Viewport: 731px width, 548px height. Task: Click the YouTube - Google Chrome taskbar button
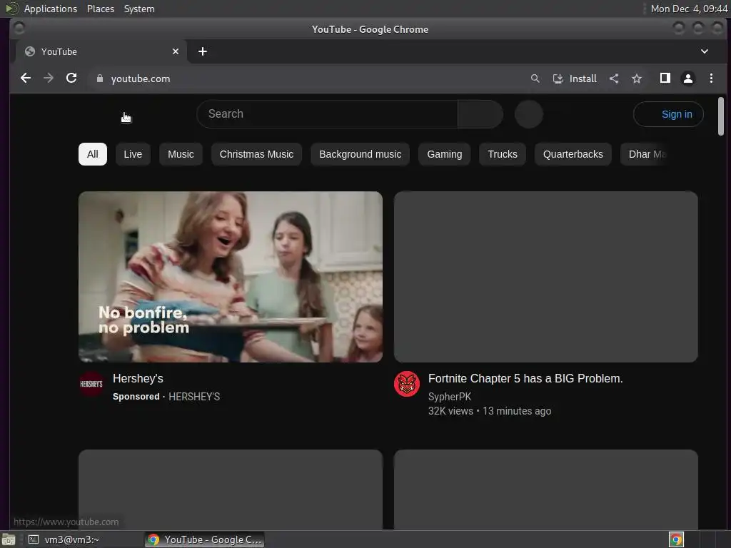click(205, 539)
